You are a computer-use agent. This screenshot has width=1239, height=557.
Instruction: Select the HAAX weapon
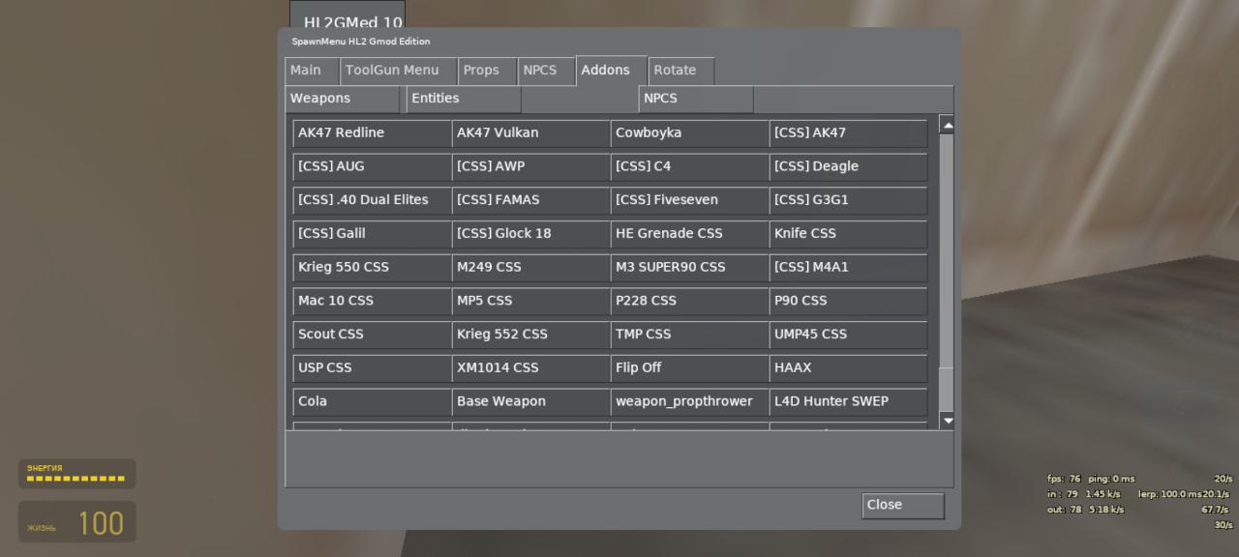coord(848,367)
